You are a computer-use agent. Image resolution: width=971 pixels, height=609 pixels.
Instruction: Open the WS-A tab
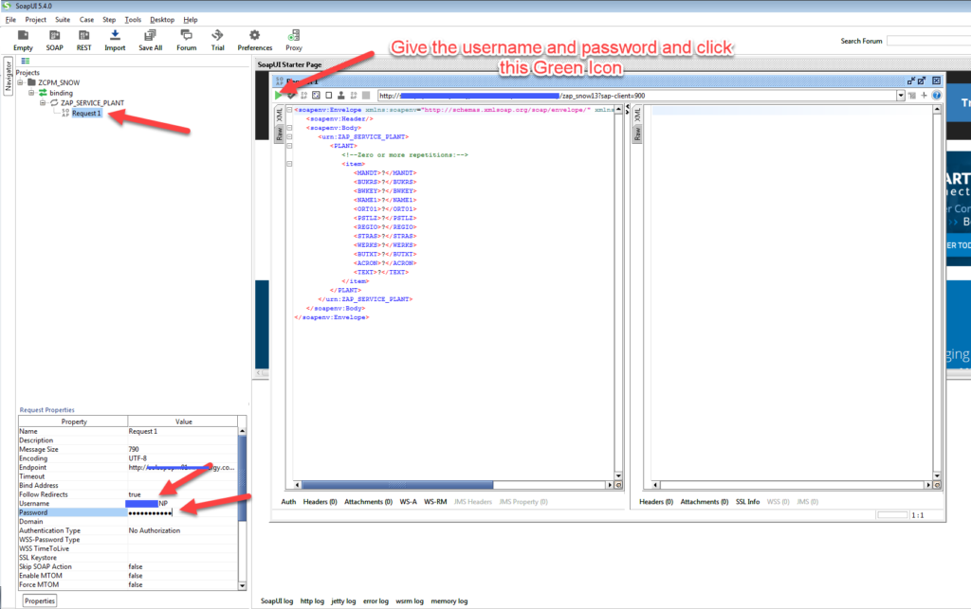(x=408, y=501)
